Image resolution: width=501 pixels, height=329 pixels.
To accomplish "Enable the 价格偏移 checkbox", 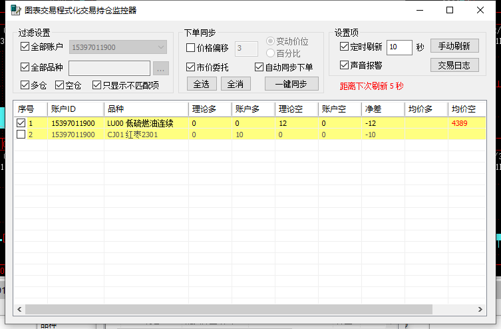I will (x=191, y=48).
